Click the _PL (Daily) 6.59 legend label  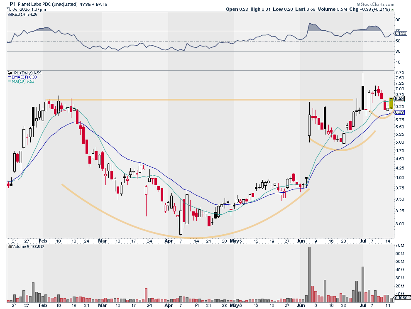point(27,73)
